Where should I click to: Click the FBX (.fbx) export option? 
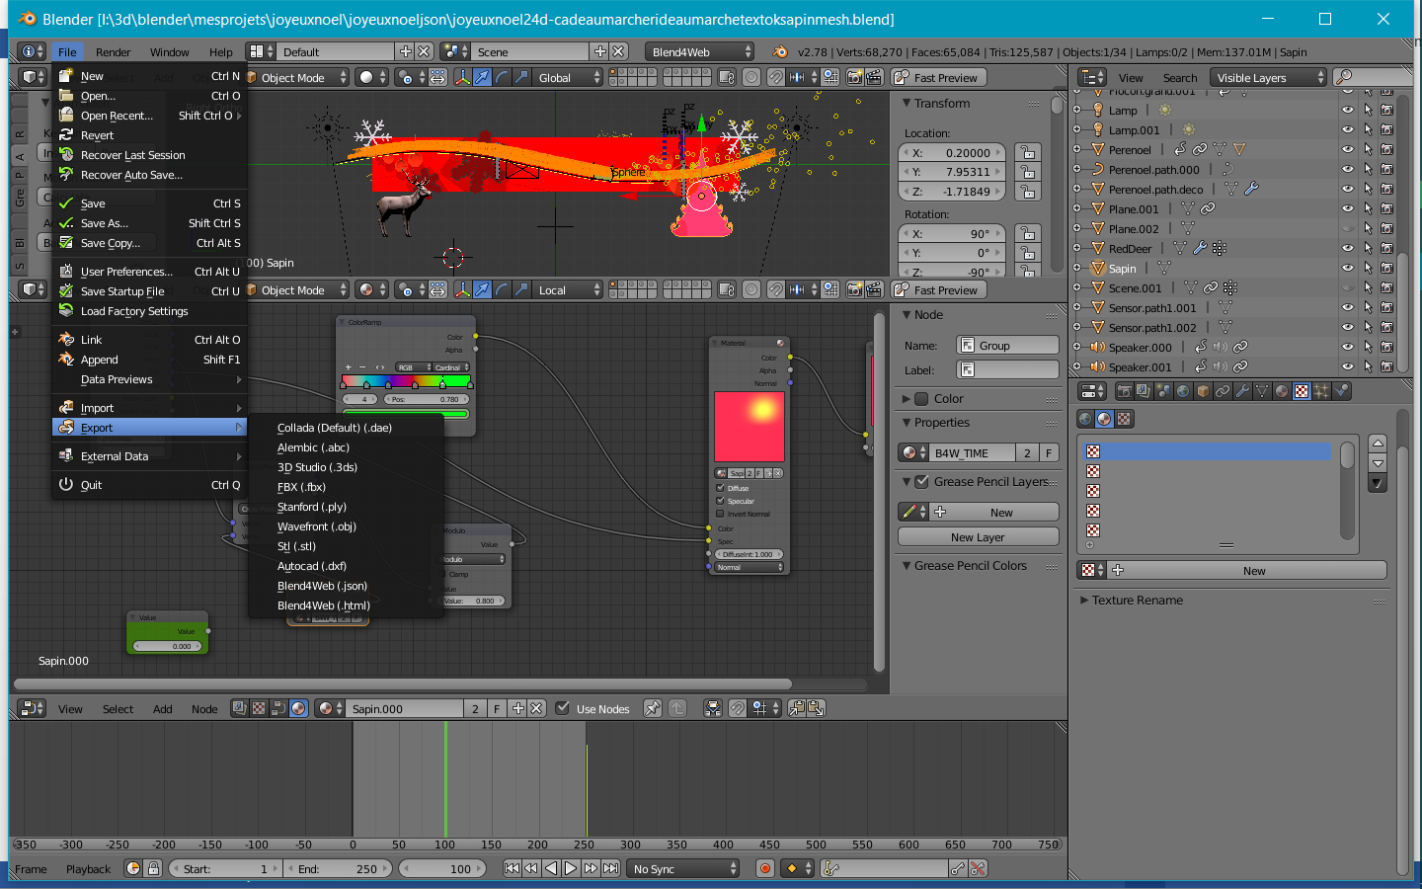[x=301, y=487]
